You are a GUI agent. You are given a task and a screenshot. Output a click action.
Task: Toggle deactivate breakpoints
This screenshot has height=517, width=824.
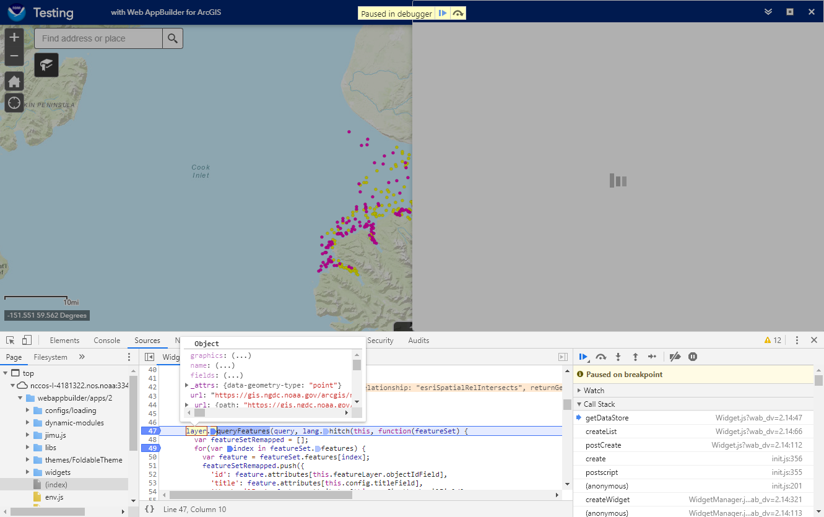(675, 357)
